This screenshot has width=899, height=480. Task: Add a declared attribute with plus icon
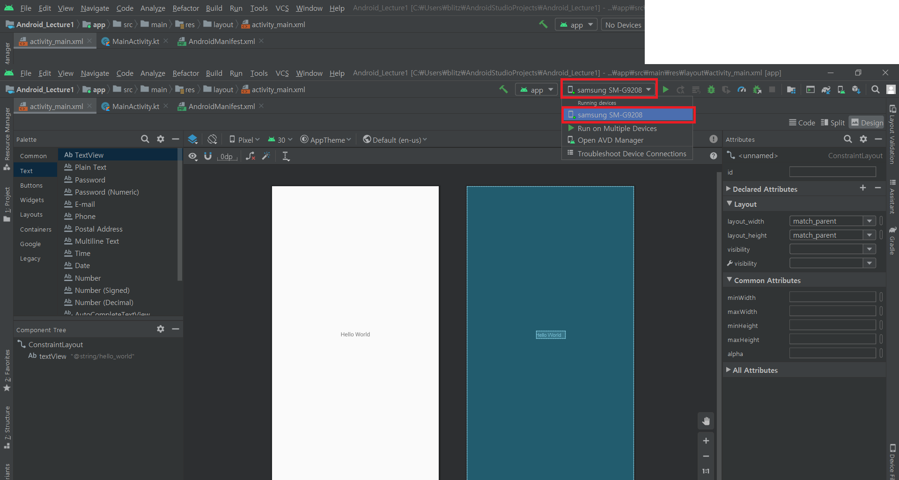coord(863,188)
